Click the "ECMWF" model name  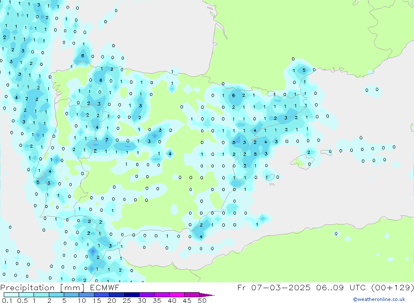point(105,287)
